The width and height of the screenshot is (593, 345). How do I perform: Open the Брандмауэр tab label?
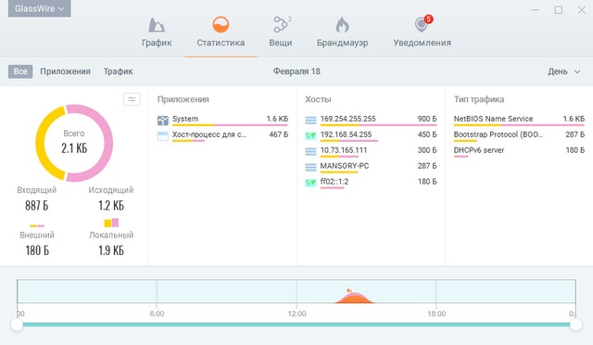pos(342,43)
